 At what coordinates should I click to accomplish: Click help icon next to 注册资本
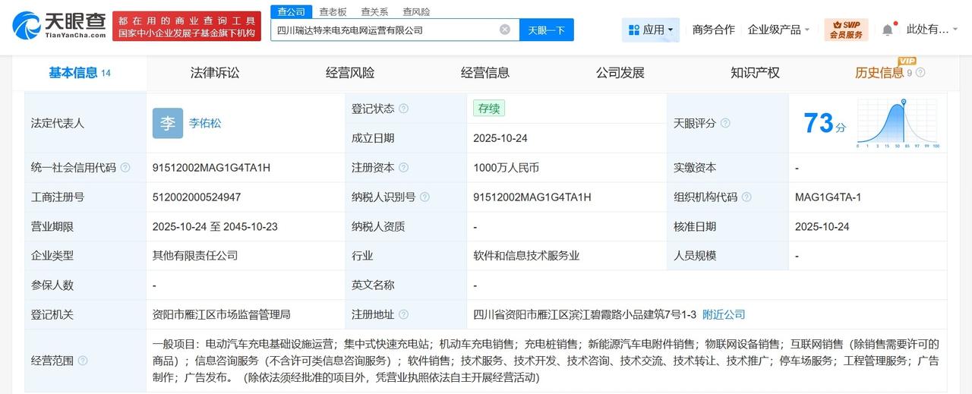(403, 168)
